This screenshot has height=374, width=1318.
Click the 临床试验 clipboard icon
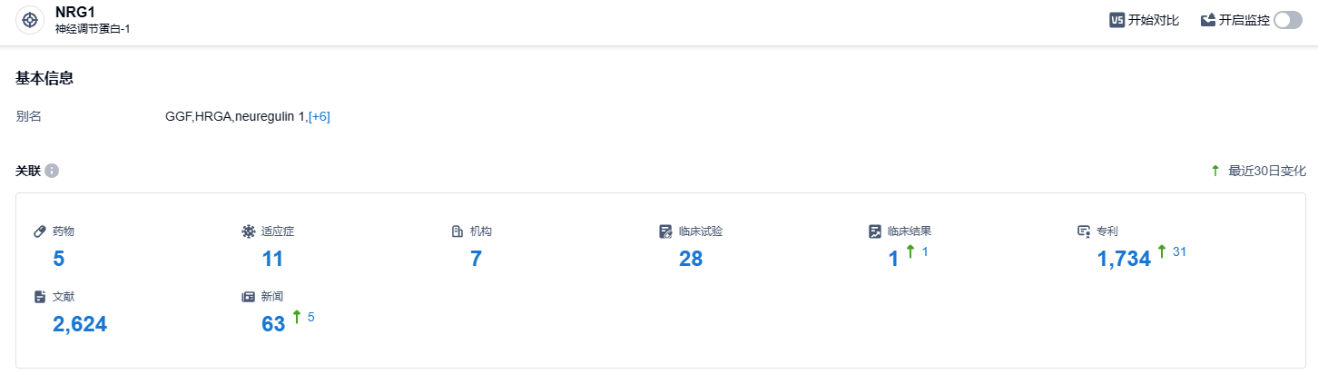click(666, 231)
